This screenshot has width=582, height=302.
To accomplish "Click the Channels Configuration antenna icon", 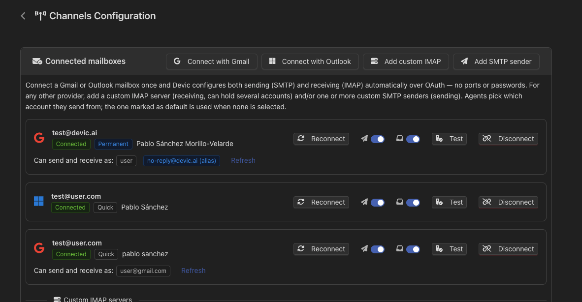I will 40,16.
